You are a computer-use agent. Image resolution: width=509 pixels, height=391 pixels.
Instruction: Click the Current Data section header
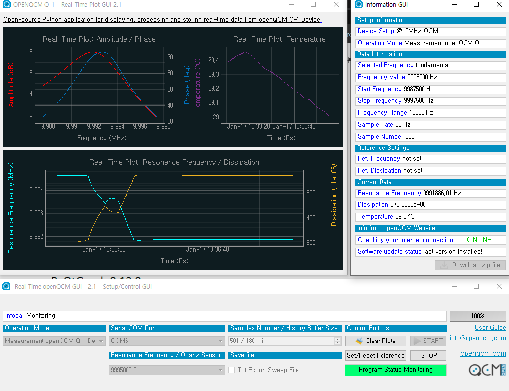tap(430, 182)
